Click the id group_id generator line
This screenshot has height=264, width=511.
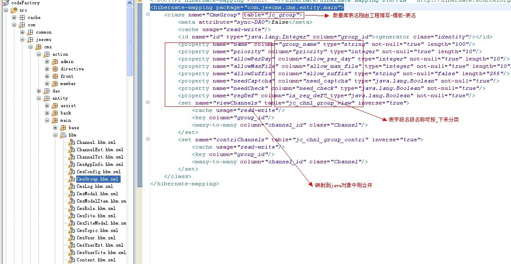(335, 37)
